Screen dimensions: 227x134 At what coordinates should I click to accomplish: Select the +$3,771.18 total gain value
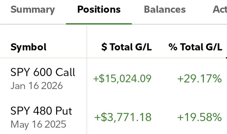[123, 117]
